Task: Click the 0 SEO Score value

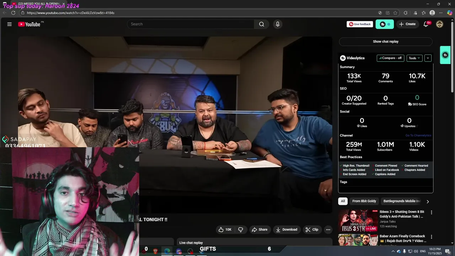Action: [x=417, y=98]
